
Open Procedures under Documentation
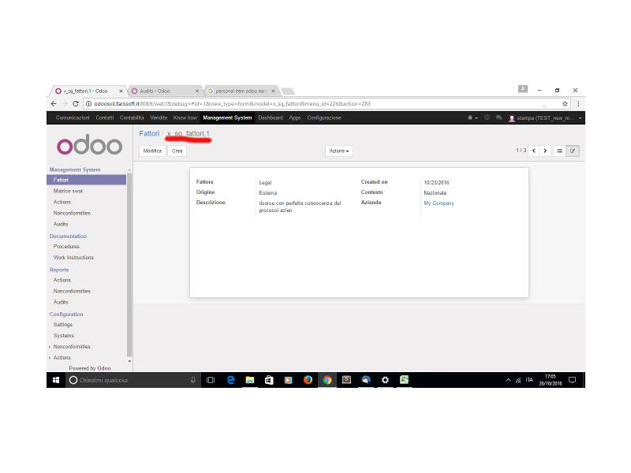click(x=66, y=247)
